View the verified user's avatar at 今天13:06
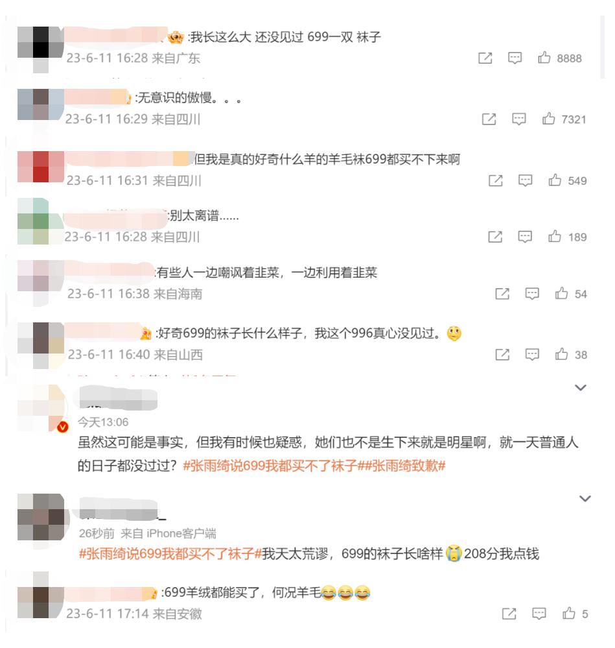Image resolution: width=615 pixels, height=648 pixels. coord(41,408)
